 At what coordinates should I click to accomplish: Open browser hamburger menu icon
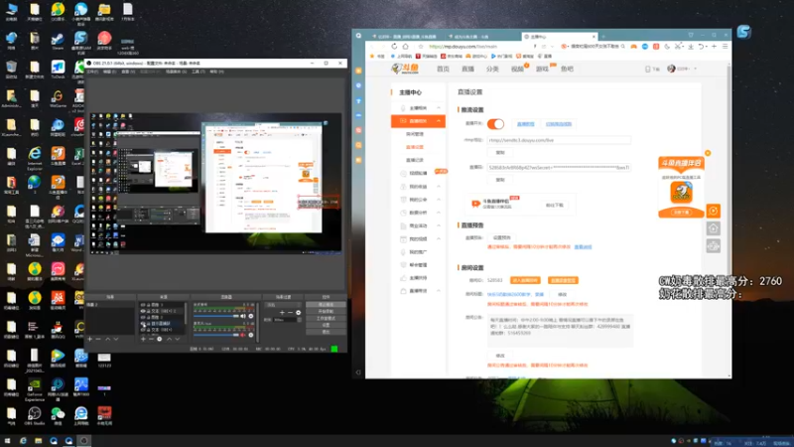click(x=725, y=46)
